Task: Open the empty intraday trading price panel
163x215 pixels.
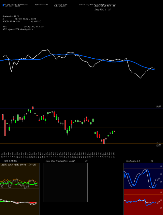Action: [65, 182]
